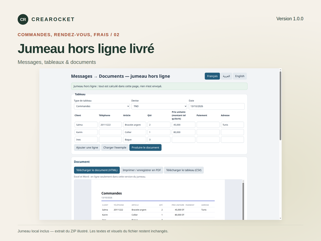Click the Adresse field in Karim row

tap(232, 132)
